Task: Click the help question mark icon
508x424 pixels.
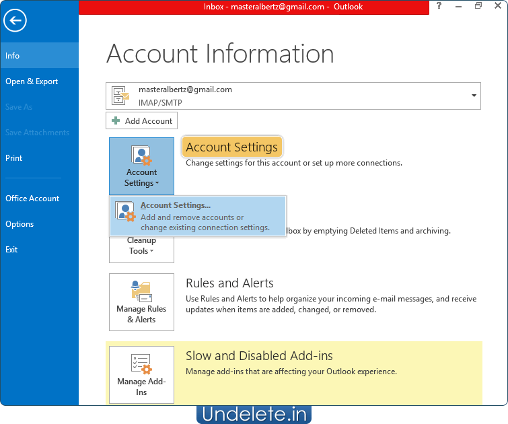Action: [439, 5]
